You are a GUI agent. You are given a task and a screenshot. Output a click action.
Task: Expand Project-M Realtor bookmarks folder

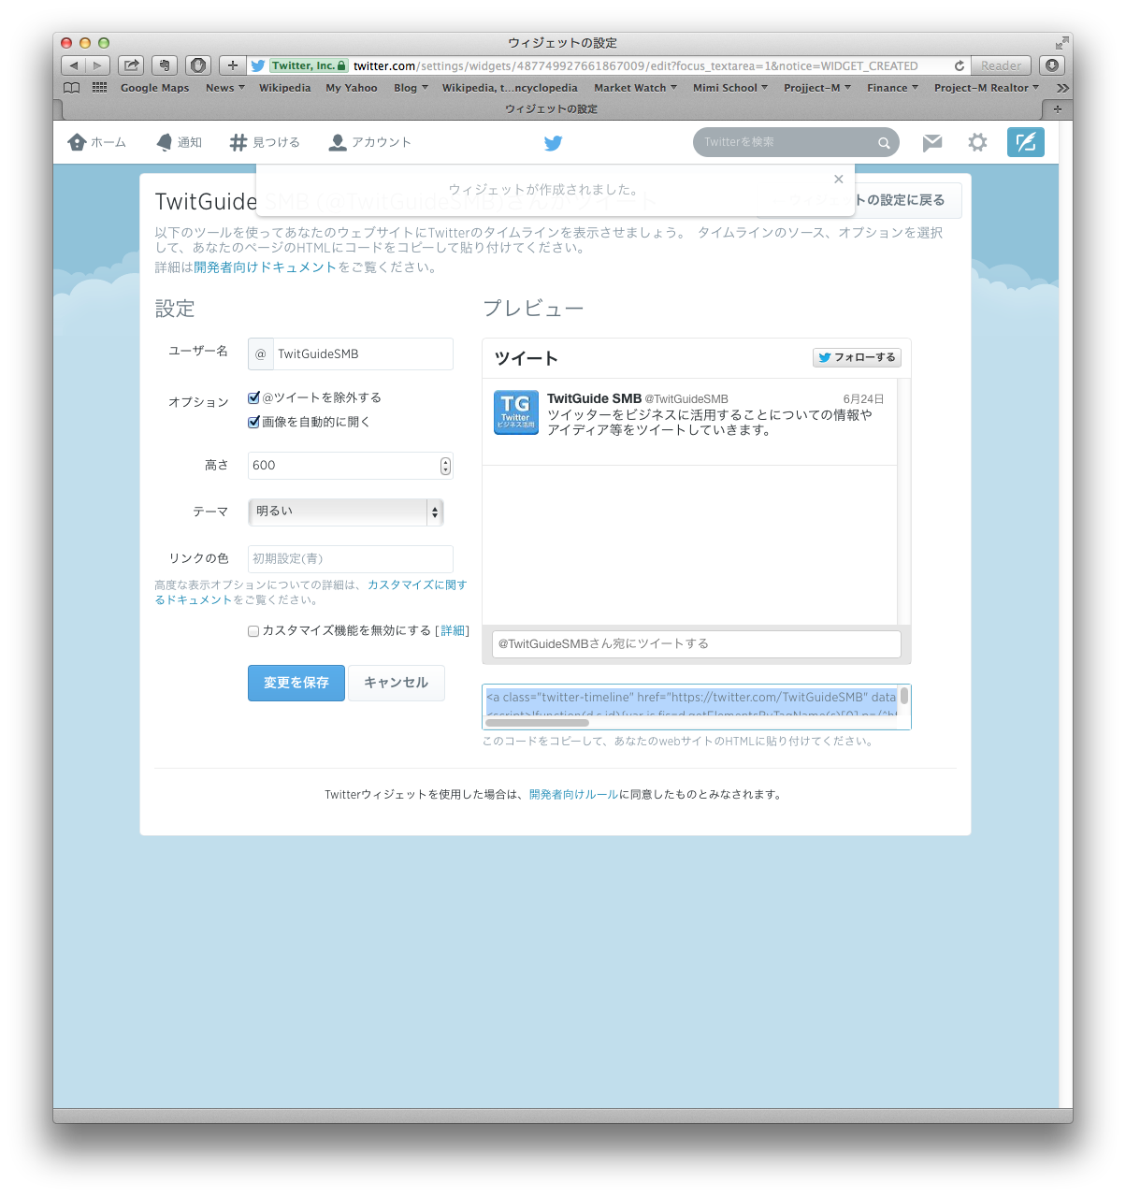[x=987, y=88]
